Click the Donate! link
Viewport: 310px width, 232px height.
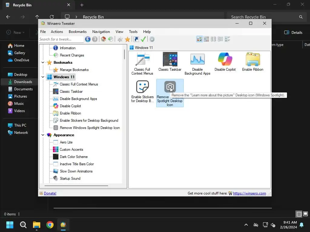pyautogui.click(x=50, y=193)
